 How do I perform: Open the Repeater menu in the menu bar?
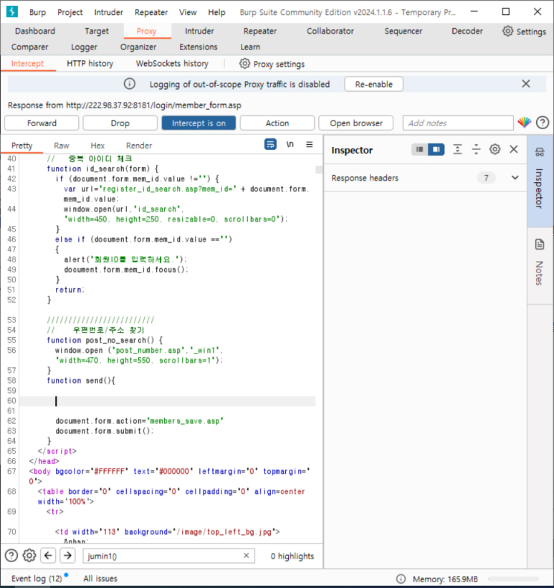click(151, 12)
